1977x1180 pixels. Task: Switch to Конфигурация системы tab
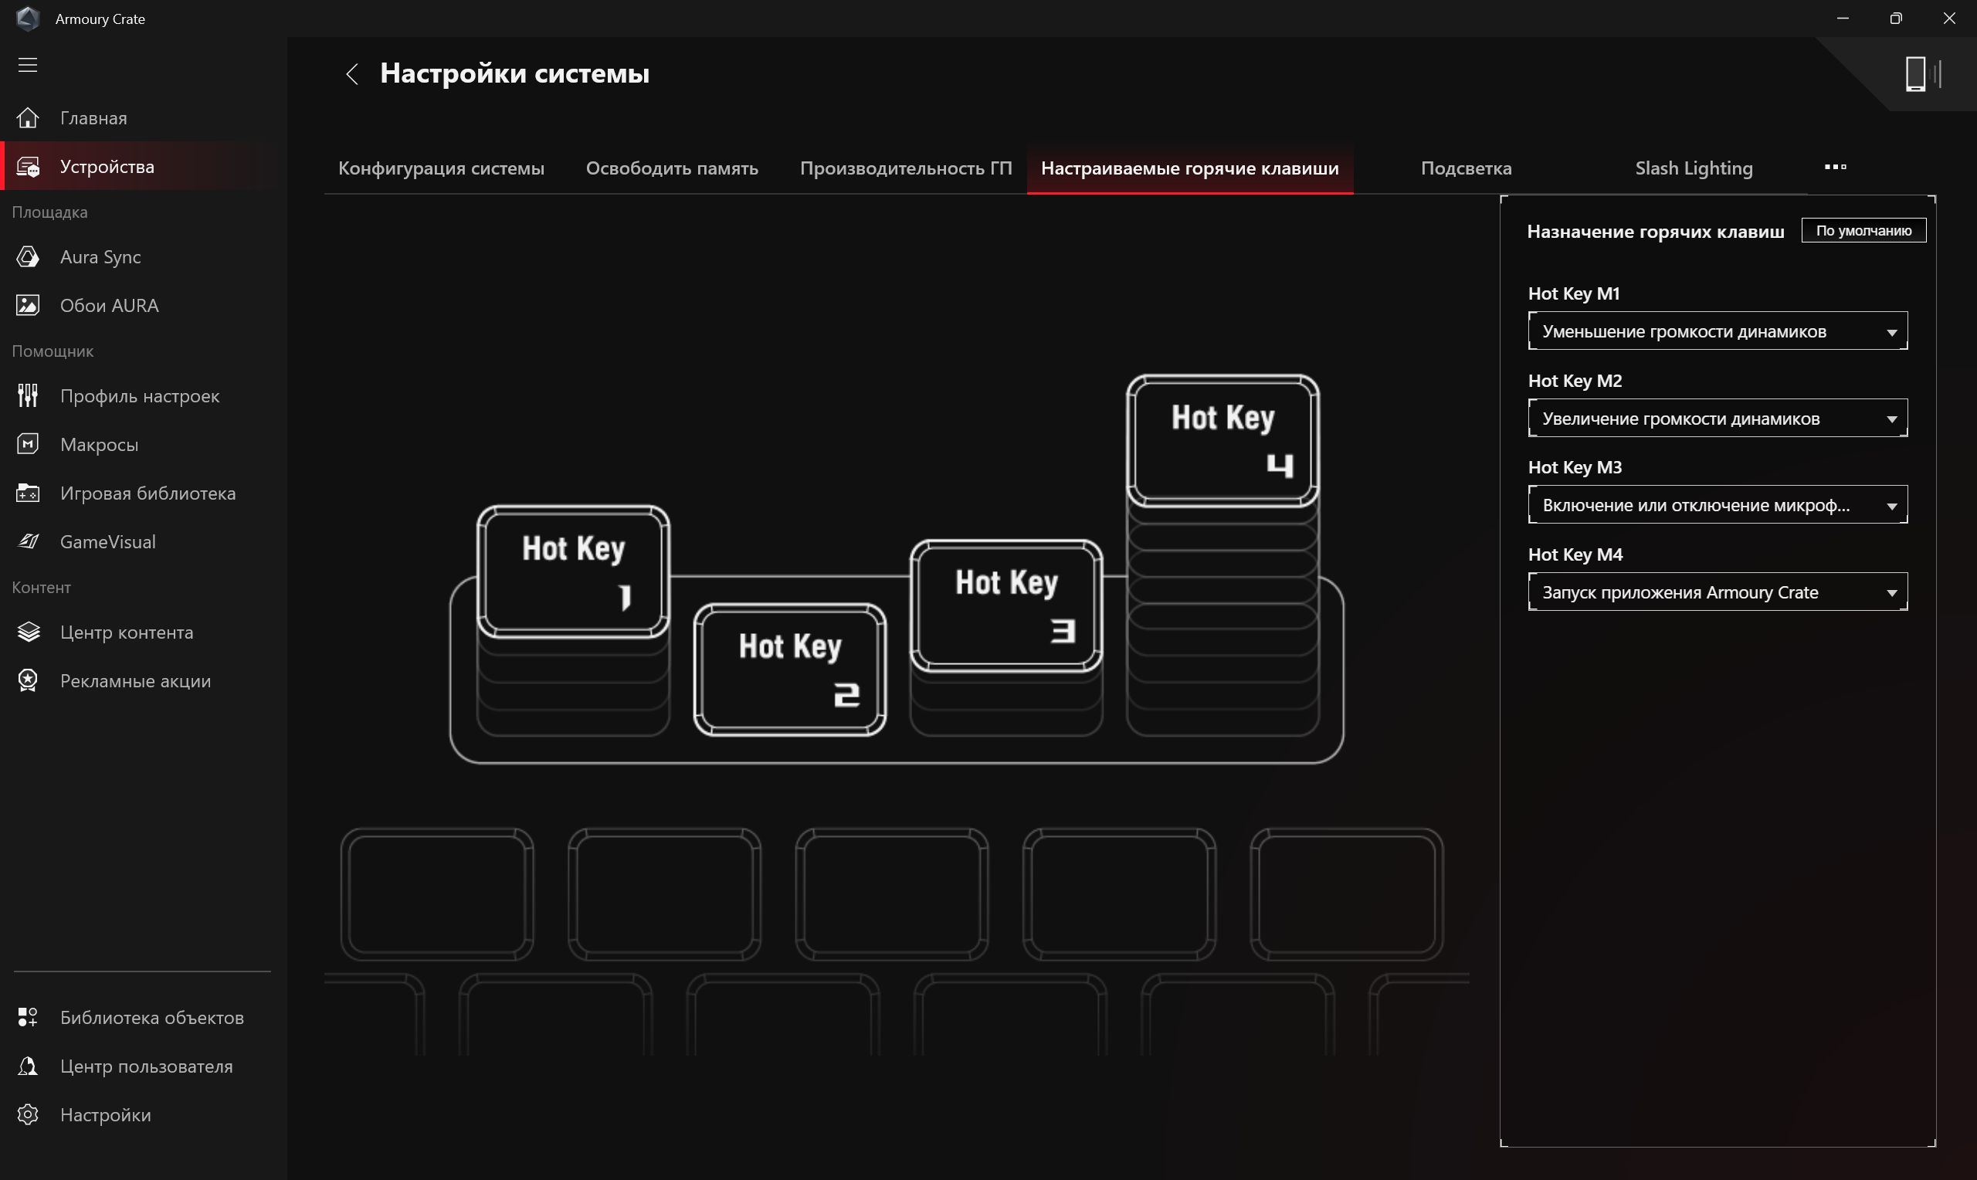pyautogui.click(x=441, y=168)
